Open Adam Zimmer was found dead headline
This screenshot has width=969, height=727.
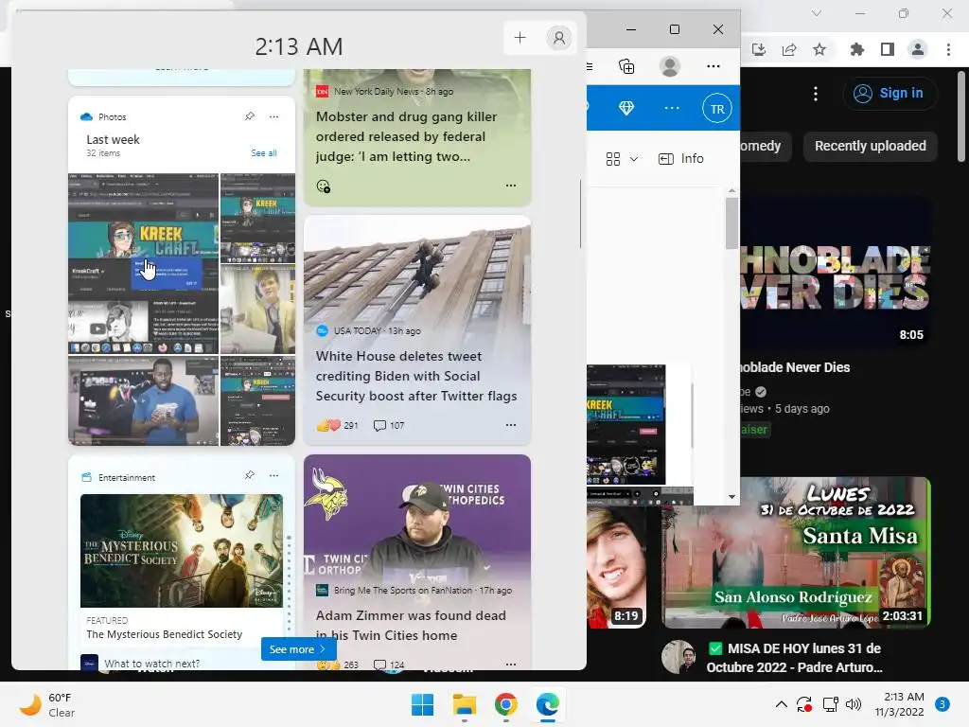(x=411, y=625)
